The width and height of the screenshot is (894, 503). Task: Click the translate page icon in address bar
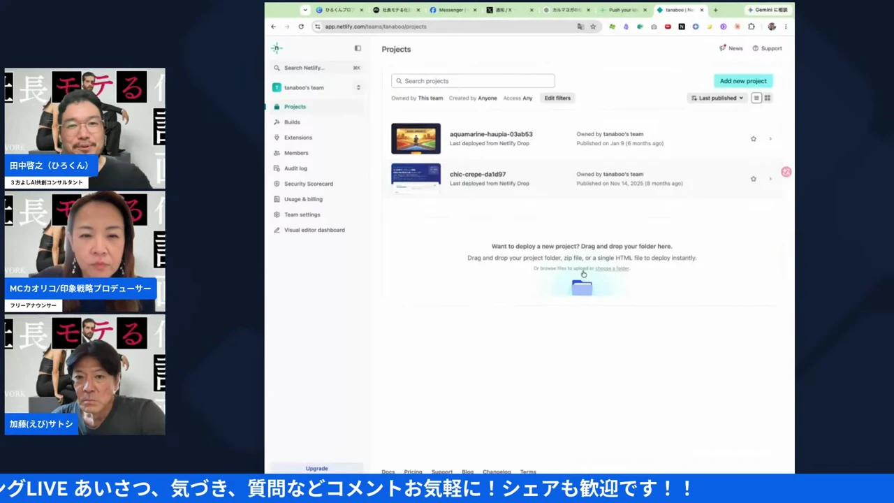(x=580, y=27)
